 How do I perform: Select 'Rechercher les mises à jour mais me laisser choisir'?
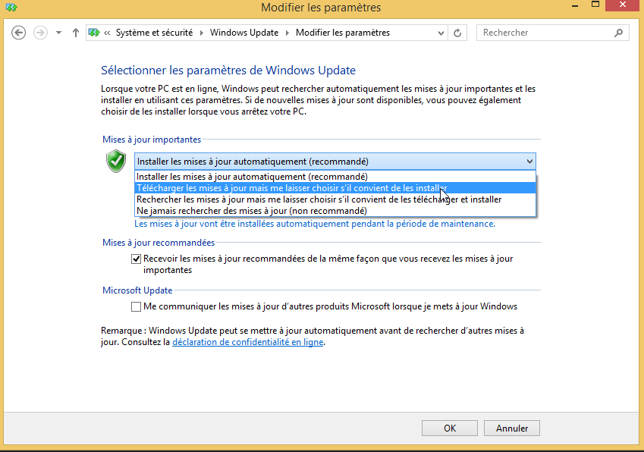coord(335,199)
